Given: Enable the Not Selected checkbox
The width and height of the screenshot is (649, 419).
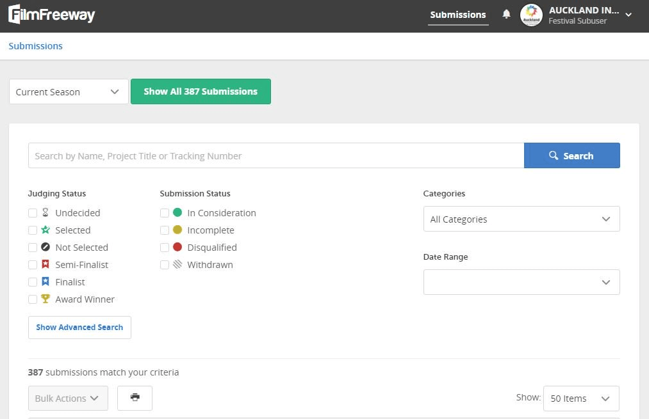Looking at the screenshot, I should (x=33, y=248).
